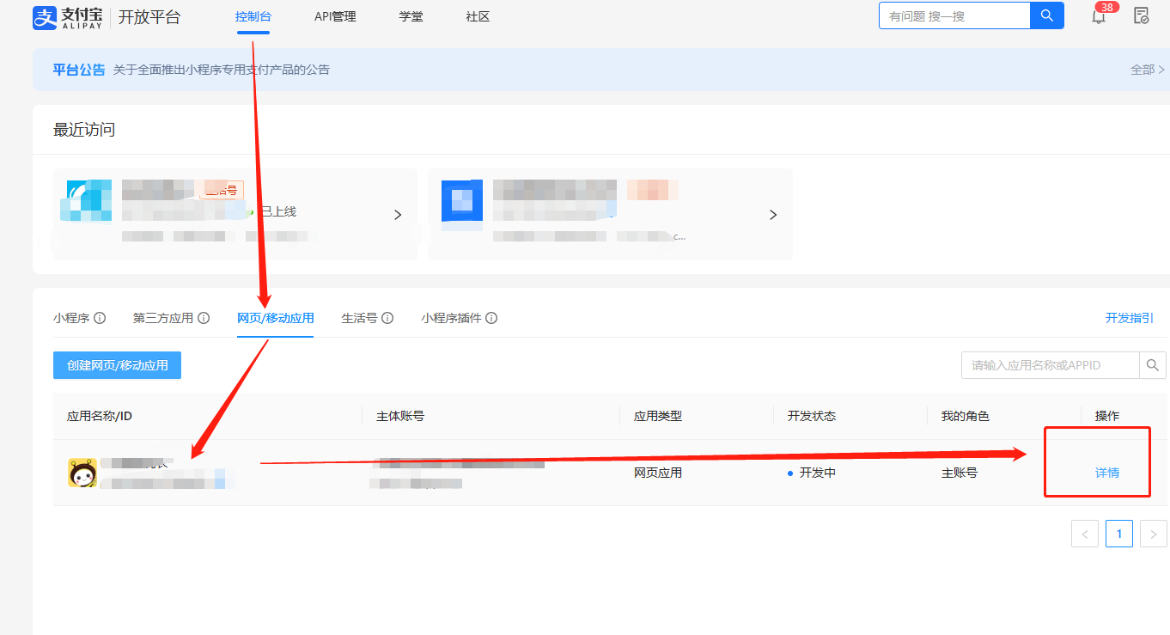Click the app list search magnifier icon
This screenshot has width=1170, height=635.
pyautogui.click(x=1153, y=365)
